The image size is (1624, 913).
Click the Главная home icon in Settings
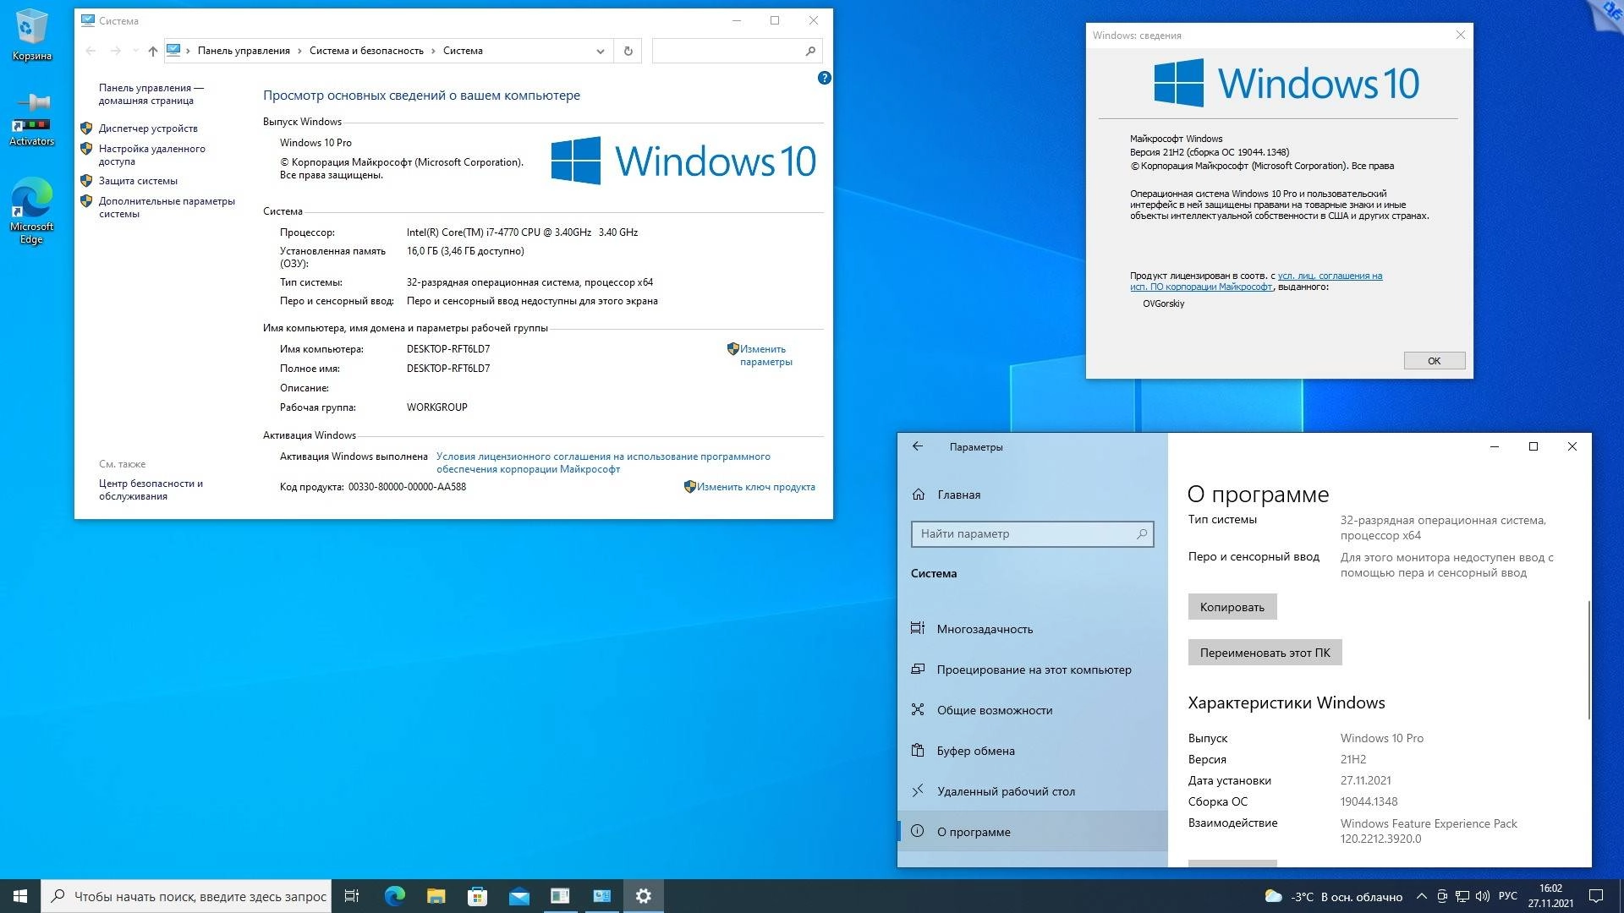click(x=918, y=494)
